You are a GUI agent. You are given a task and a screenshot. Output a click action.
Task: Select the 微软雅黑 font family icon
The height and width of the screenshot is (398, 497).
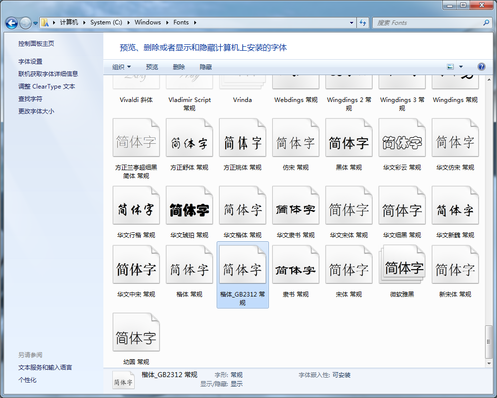402,265
